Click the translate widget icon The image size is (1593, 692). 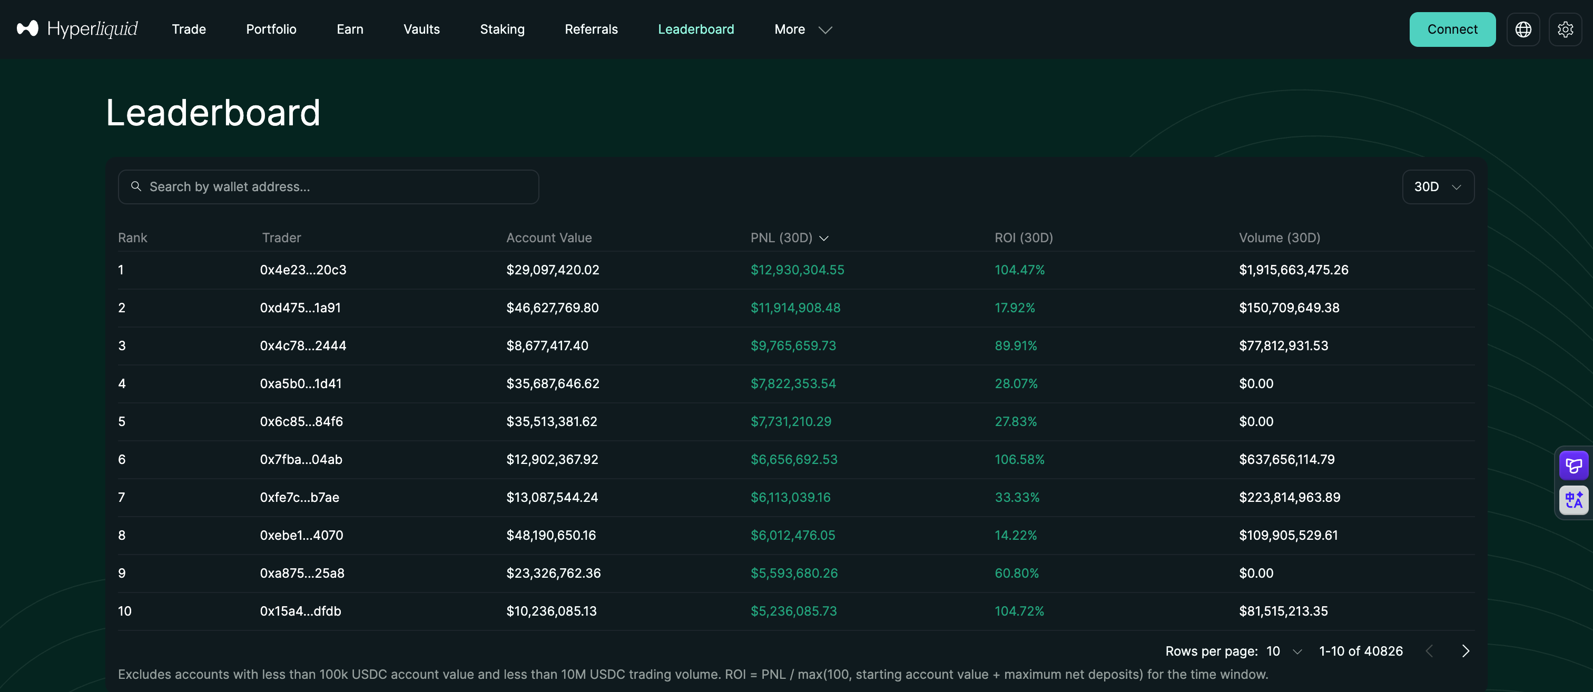1573,500
